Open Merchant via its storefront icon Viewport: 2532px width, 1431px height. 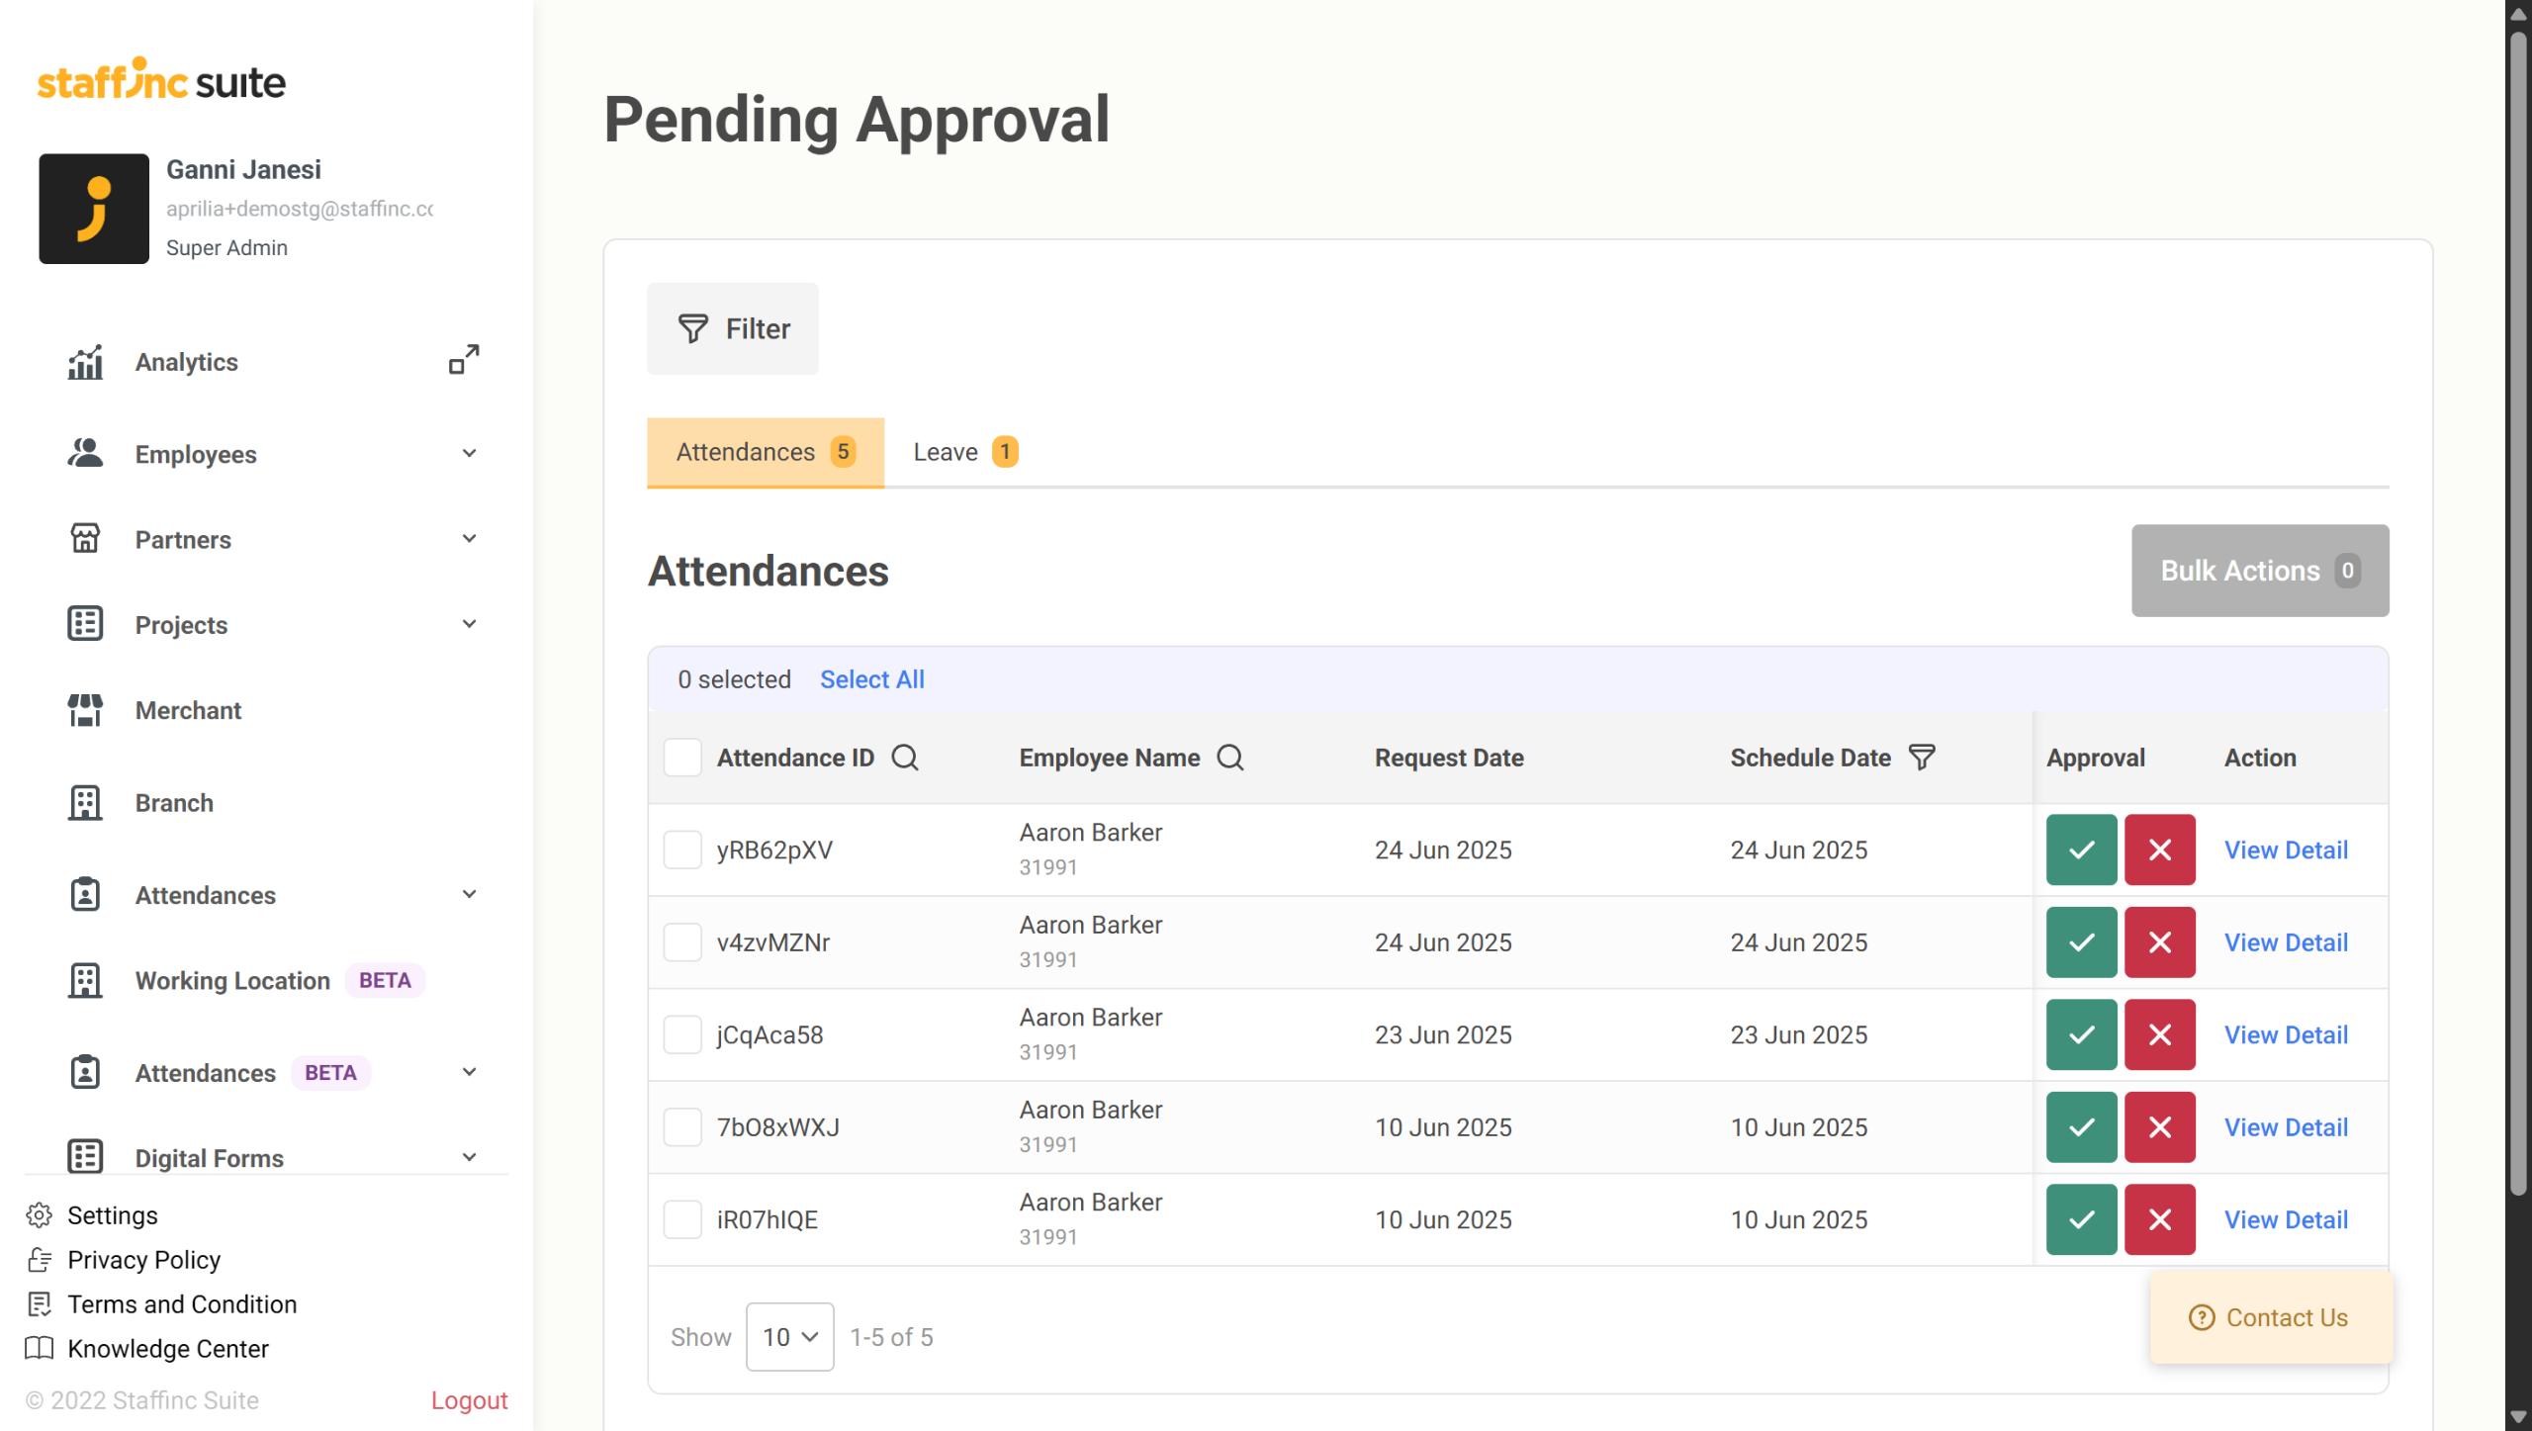85,710
